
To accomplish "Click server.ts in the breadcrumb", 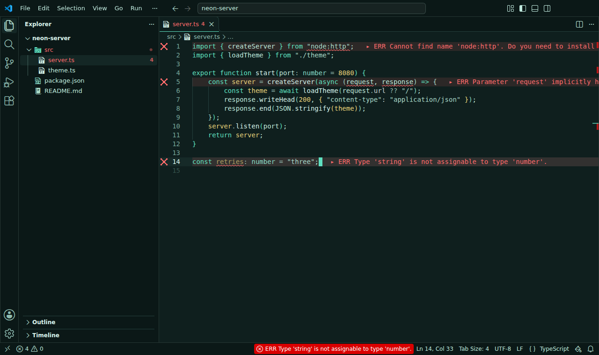I will tap(206, 36).
